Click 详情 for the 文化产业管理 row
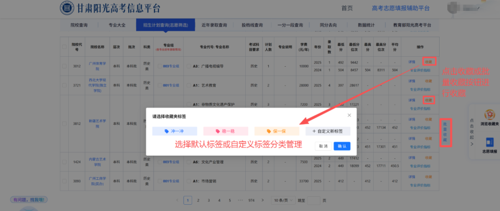500x211 pixels. pos(411,157)
